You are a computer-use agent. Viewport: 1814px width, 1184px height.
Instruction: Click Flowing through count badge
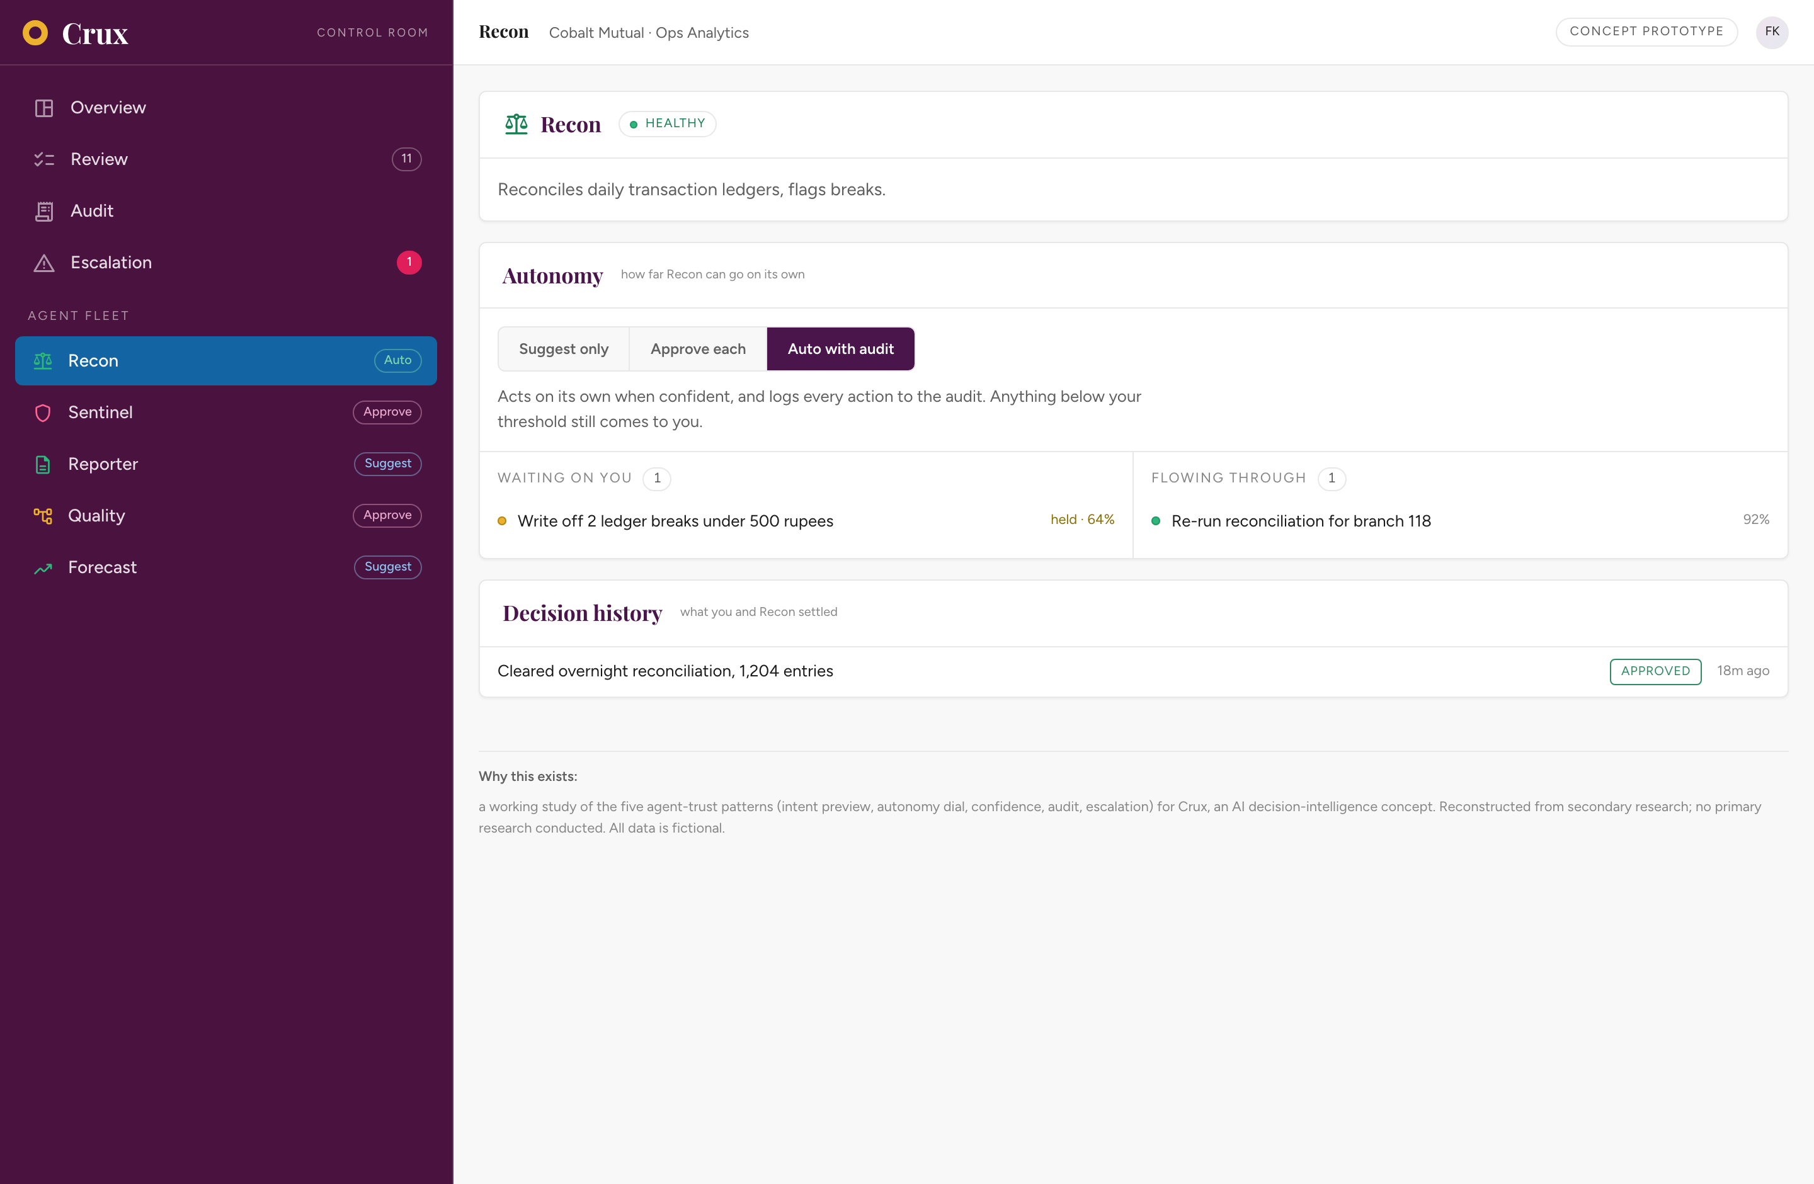tap(1332, 479)
